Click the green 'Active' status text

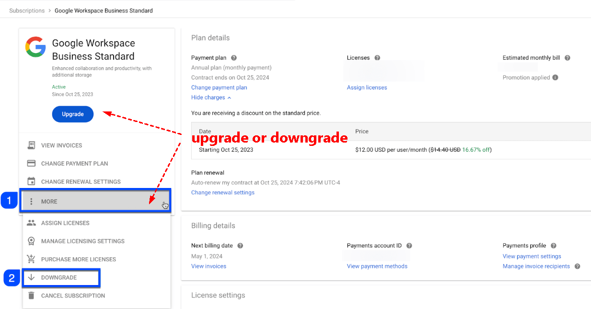[x=59, y=87]
